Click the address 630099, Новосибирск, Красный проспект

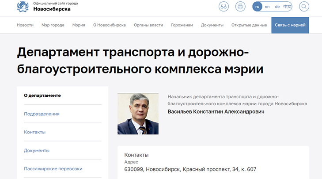pyautogui.click(x=190, y=169)
